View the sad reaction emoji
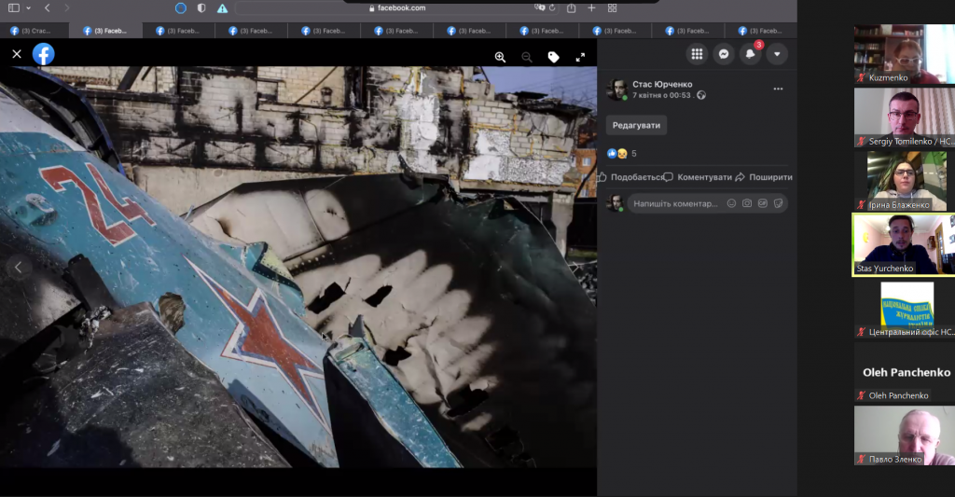Screen dimensions: 955x497 click(622, 154)
